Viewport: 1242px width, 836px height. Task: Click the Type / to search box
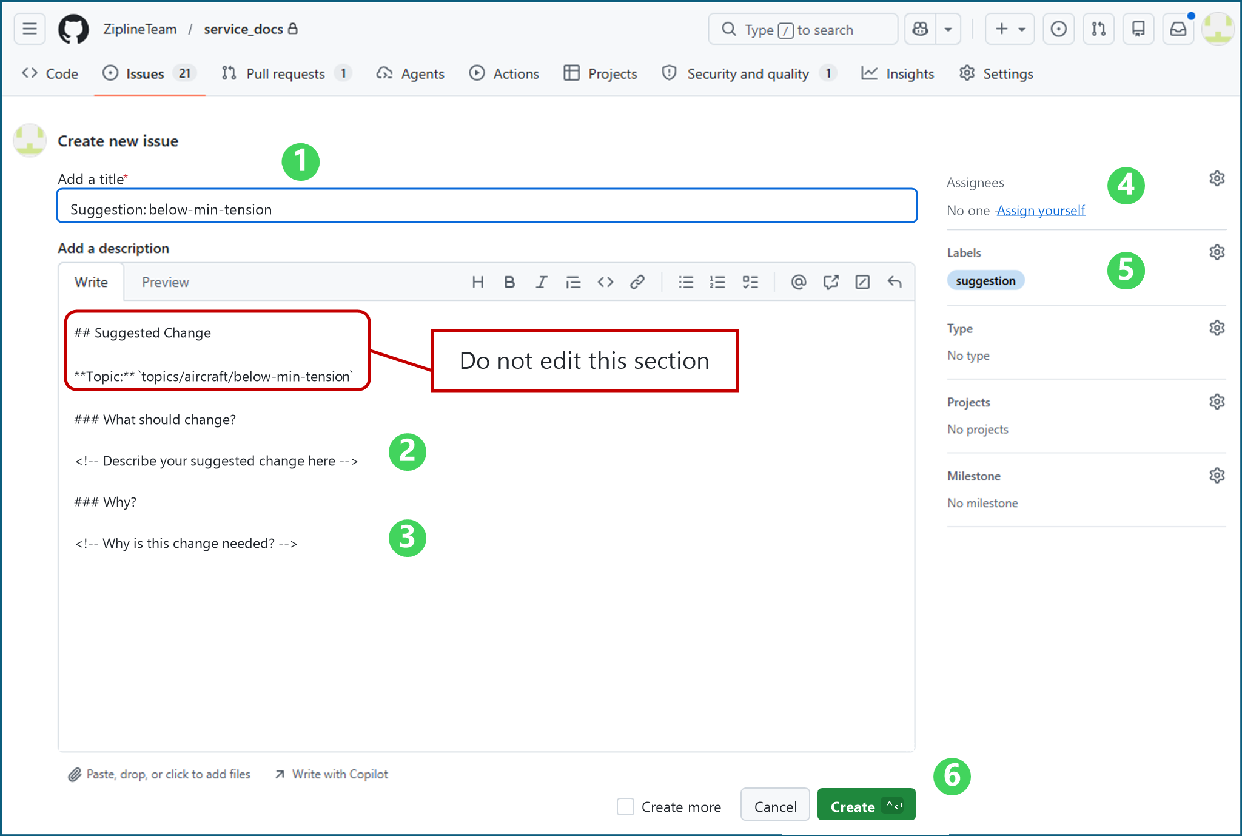803,29
